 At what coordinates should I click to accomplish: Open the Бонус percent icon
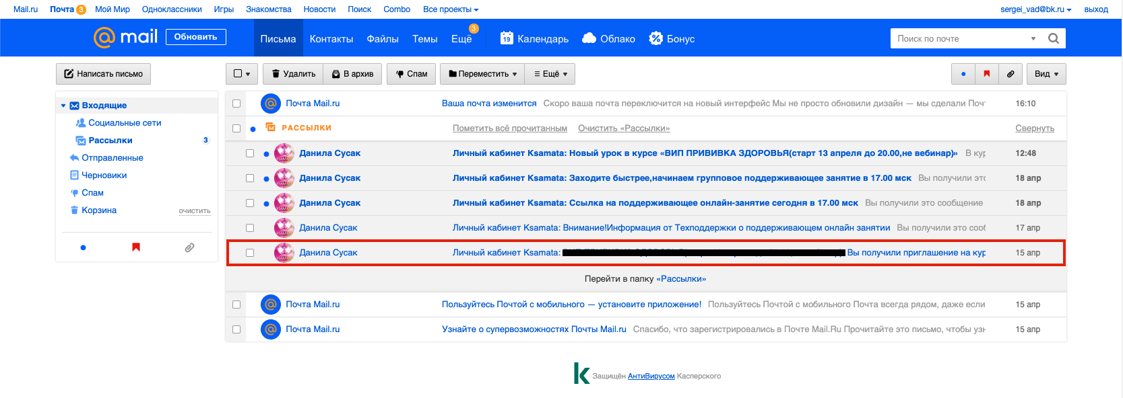(655, 38)
